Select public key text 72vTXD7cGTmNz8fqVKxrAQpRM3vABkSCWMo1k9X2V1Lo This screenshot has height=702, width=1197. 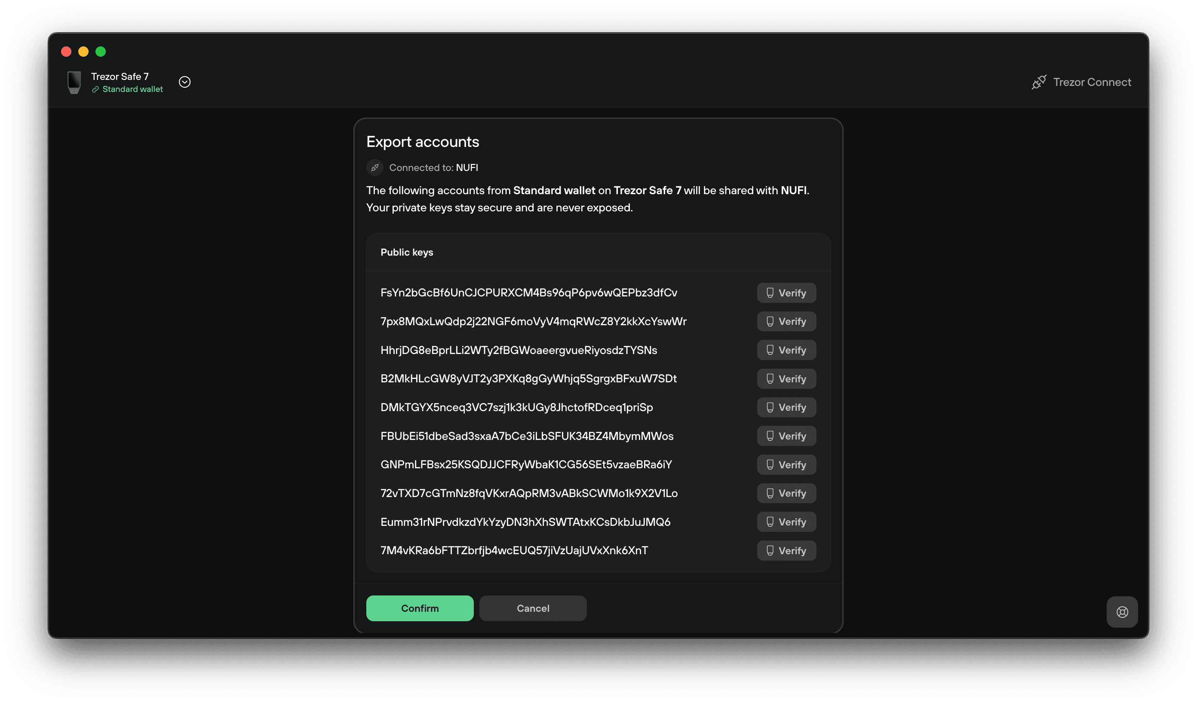(529, 493)
